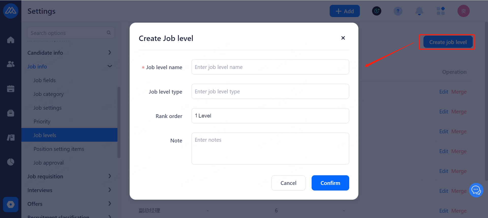This screenshot has height=218, width=488.
Task: Click the Cancel button
Action: [288, 183]
